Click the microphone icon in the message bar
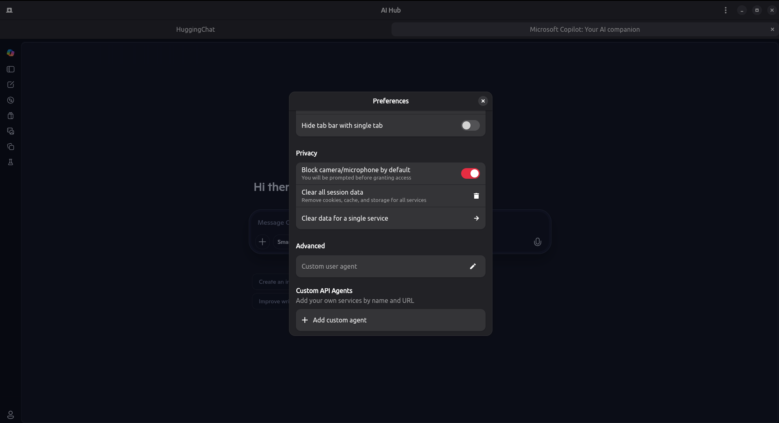 click(x=537, y=242)
